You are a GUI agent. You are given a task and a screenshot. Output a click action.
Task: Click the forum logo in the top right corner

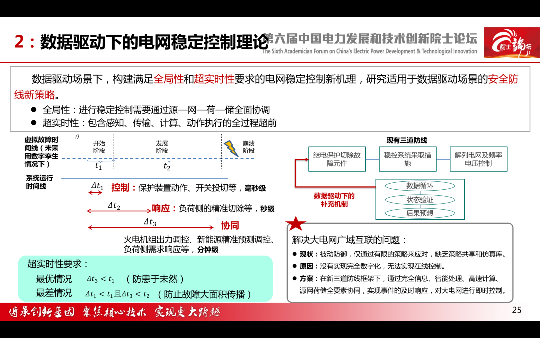[512, 43]
